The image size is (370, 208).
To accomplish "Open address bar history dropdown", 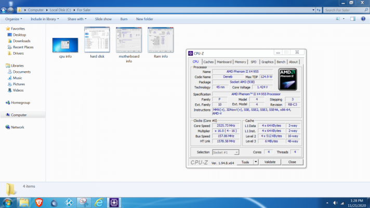I will 313,10.
